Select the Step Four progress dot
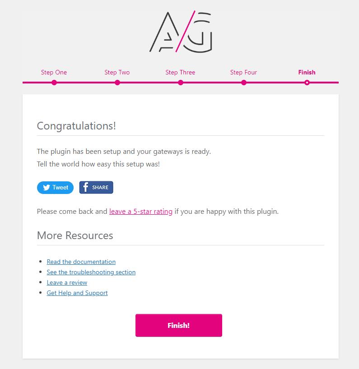 click(x=244, y=83)
